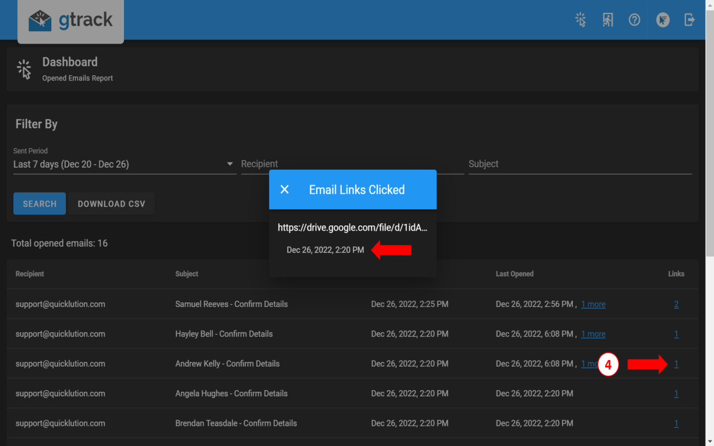Open links count 2 for Samuel Reeves row
Viewport: 714px width, 446px height.
coord(676,304)
